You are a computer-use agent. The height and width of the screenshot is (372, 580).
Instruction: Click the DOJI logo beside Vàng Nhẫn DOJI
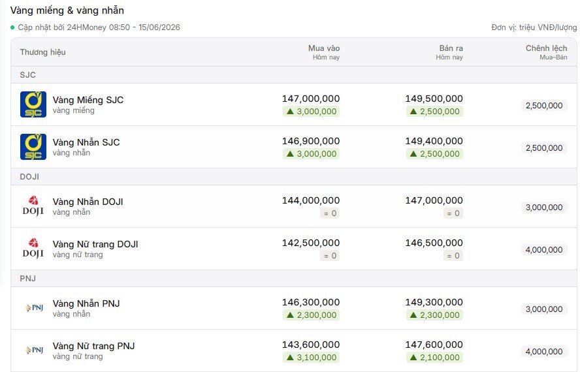33,206
